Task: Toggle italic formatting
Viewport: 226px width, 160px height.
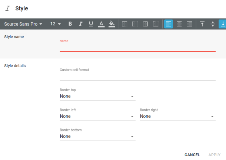Action: pyautogui.click(x=80, y=24)
